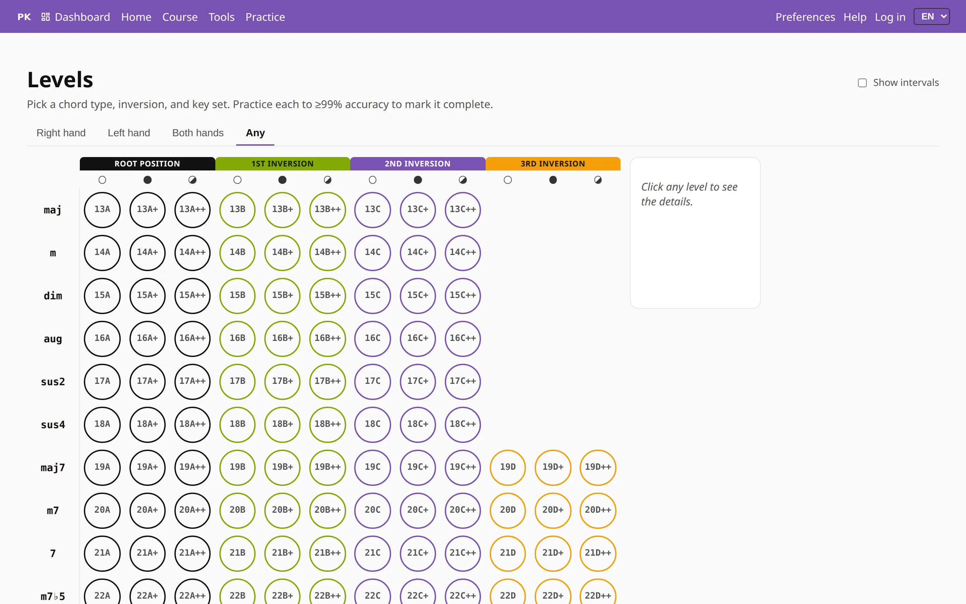The image size is (966, 604).
Task: Pick level 19D in the maj7 row
Action: pyautogui.click(x=508, y=467)
